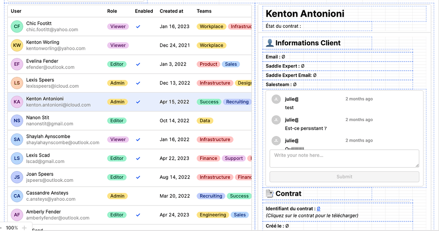Click the Support team tag
Screen dimensions: 439x231
click(x=234, y=158)
